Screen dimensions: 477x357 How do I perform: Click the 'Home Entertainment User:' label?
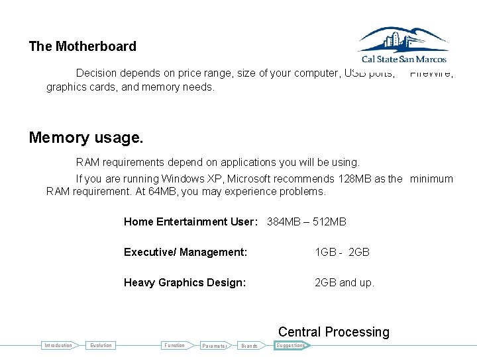[x=191, y=221]
